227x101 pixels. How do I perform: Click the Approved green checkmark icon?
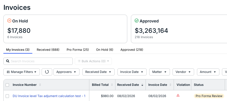(137, 21)
